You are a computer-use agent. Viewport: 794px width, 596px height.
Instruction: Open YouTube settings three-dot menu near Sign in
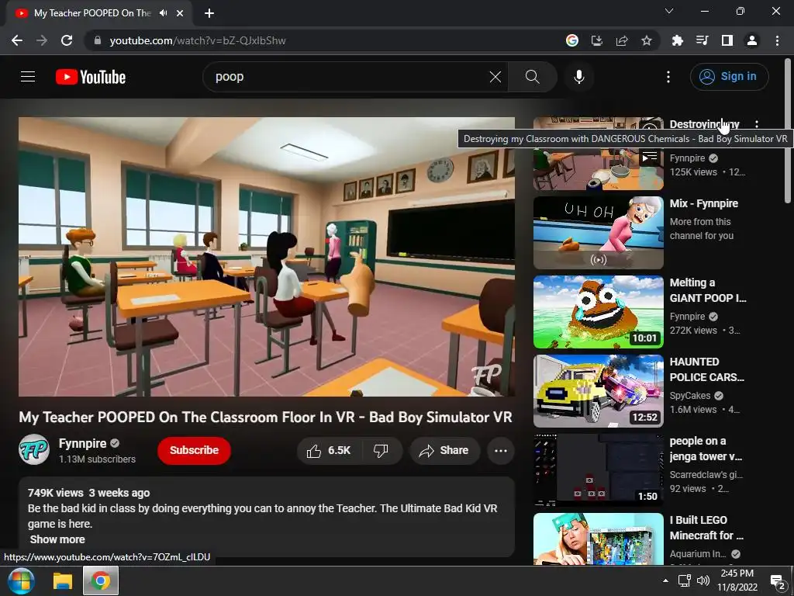click(x=668, y=77)
